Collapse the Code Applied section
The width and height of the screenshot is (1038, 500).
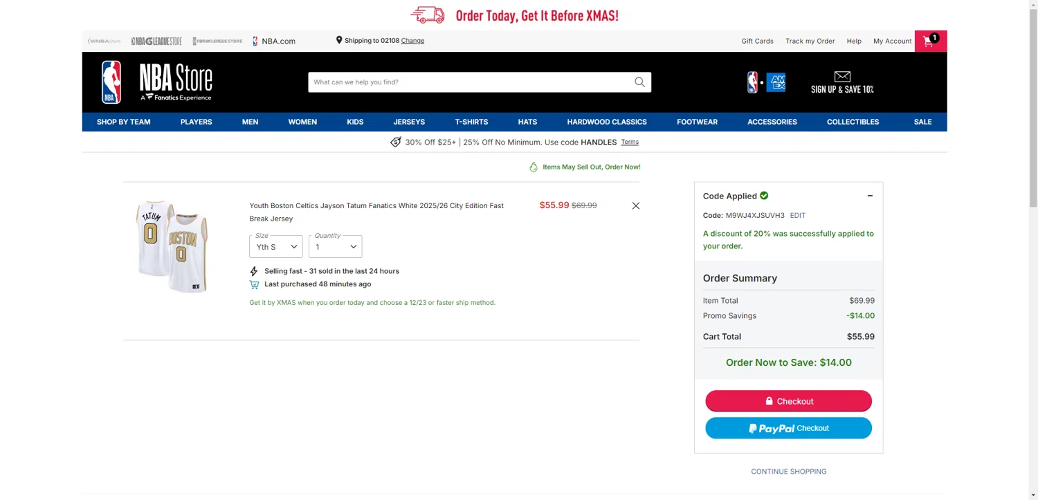(870, 196)
